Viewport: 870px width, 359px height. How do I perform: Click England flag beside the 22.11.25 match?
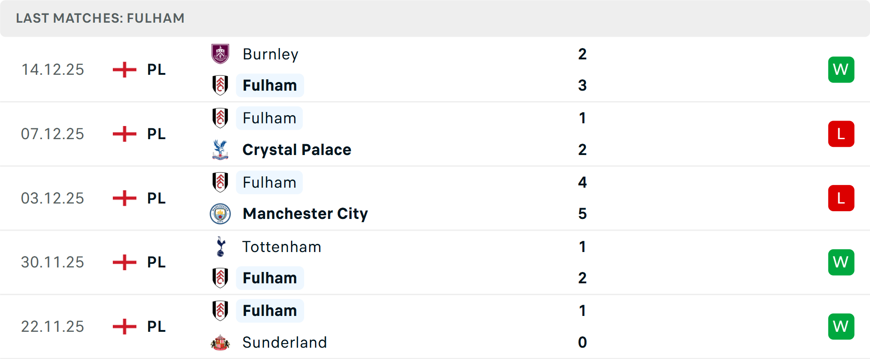click(x=125, y=326)
